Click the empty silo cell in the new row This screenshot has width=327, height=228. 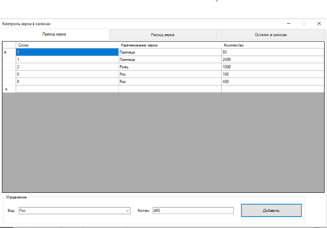(x=67, y=89)
